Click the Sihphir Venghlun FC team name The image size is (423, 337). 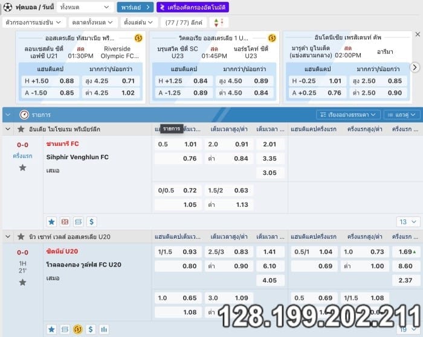(77, 157)
